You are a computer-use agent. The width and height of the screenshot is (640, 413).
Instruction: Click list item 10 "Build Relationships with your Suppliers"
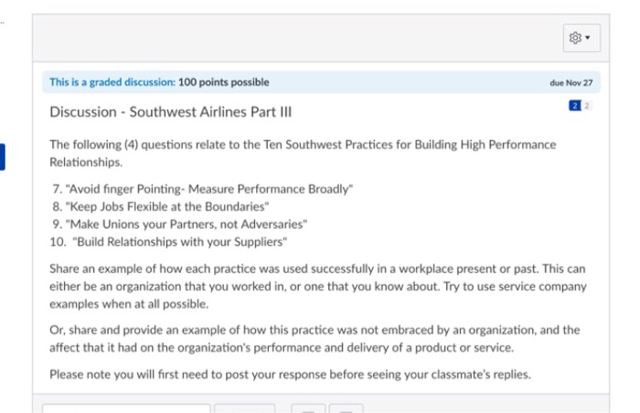(168, 241)
